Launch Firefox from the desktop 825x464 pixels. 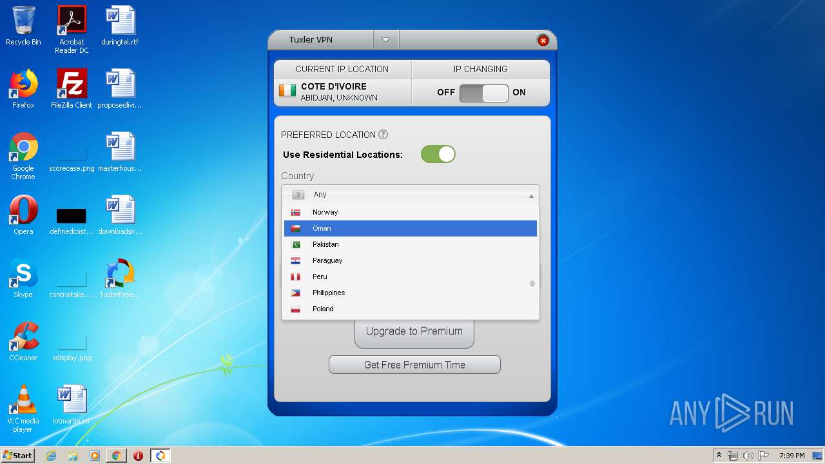[x=23, y=89]
